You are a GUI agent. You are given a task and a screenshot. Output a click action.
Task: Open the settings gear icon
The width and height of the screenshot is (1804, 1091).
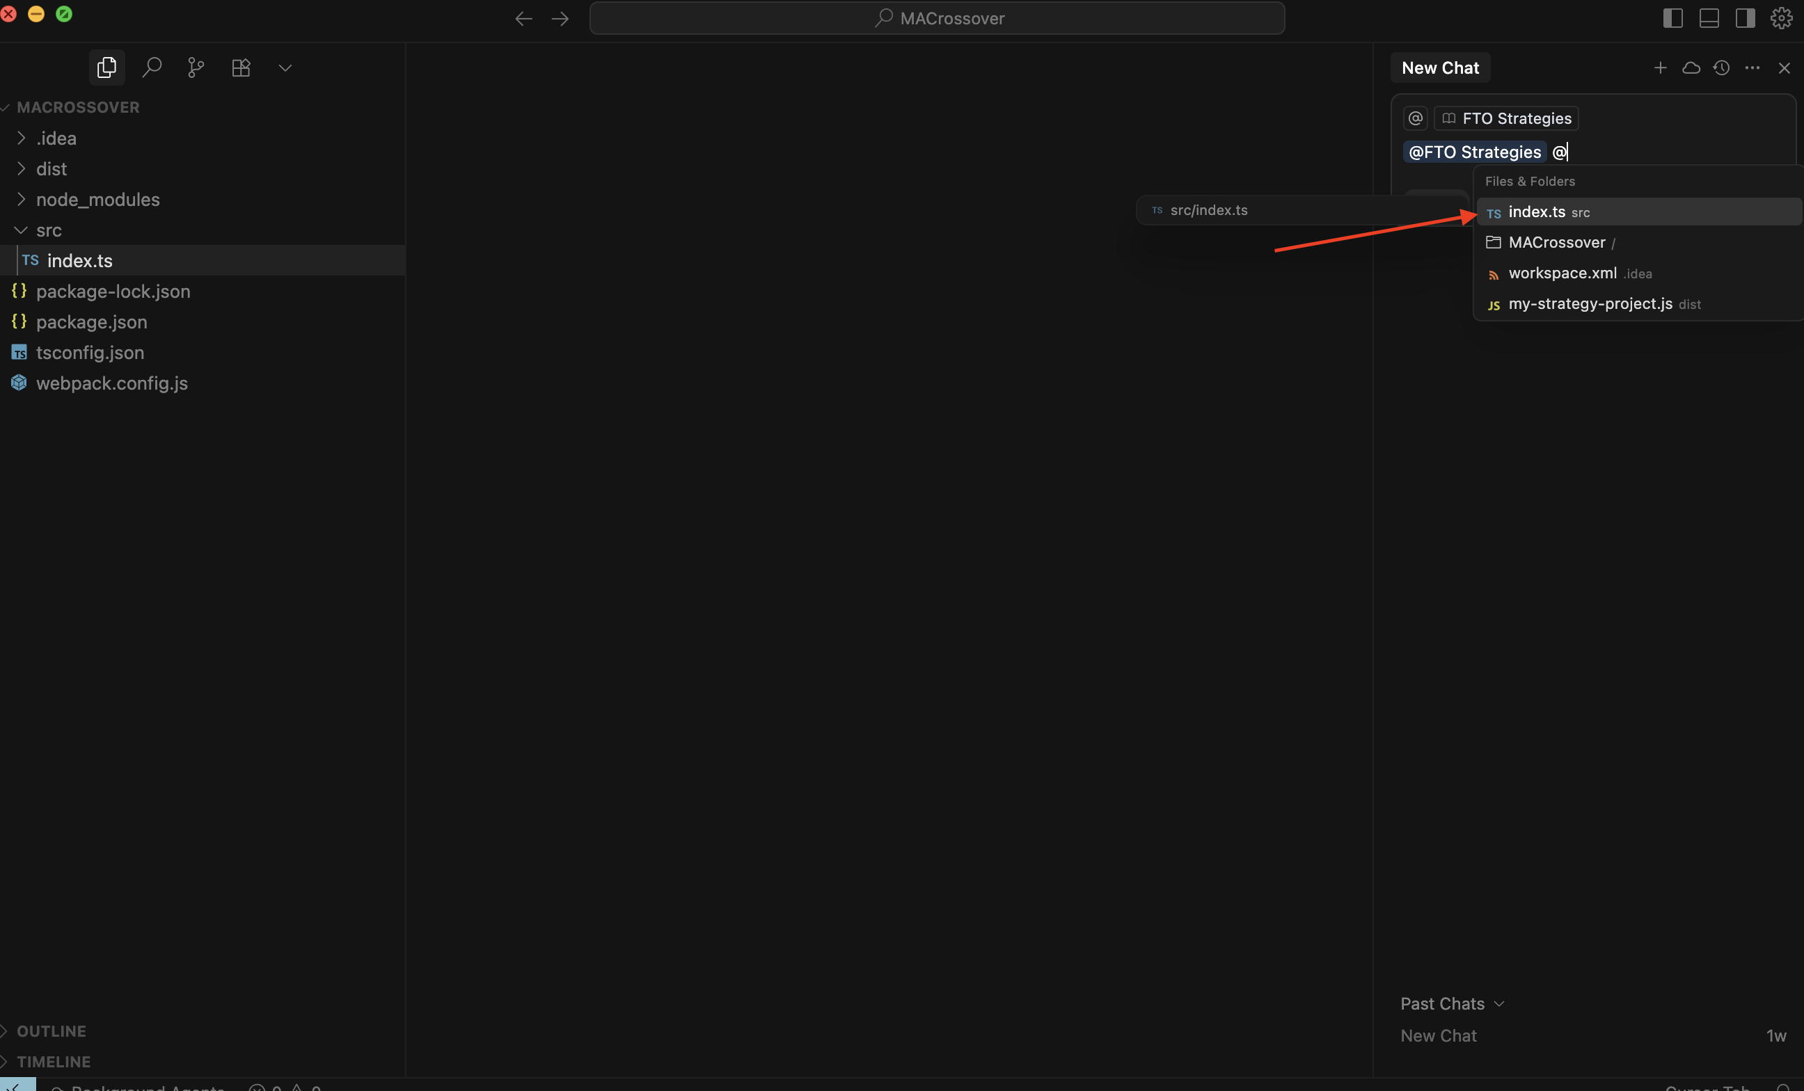point(1780,17)
